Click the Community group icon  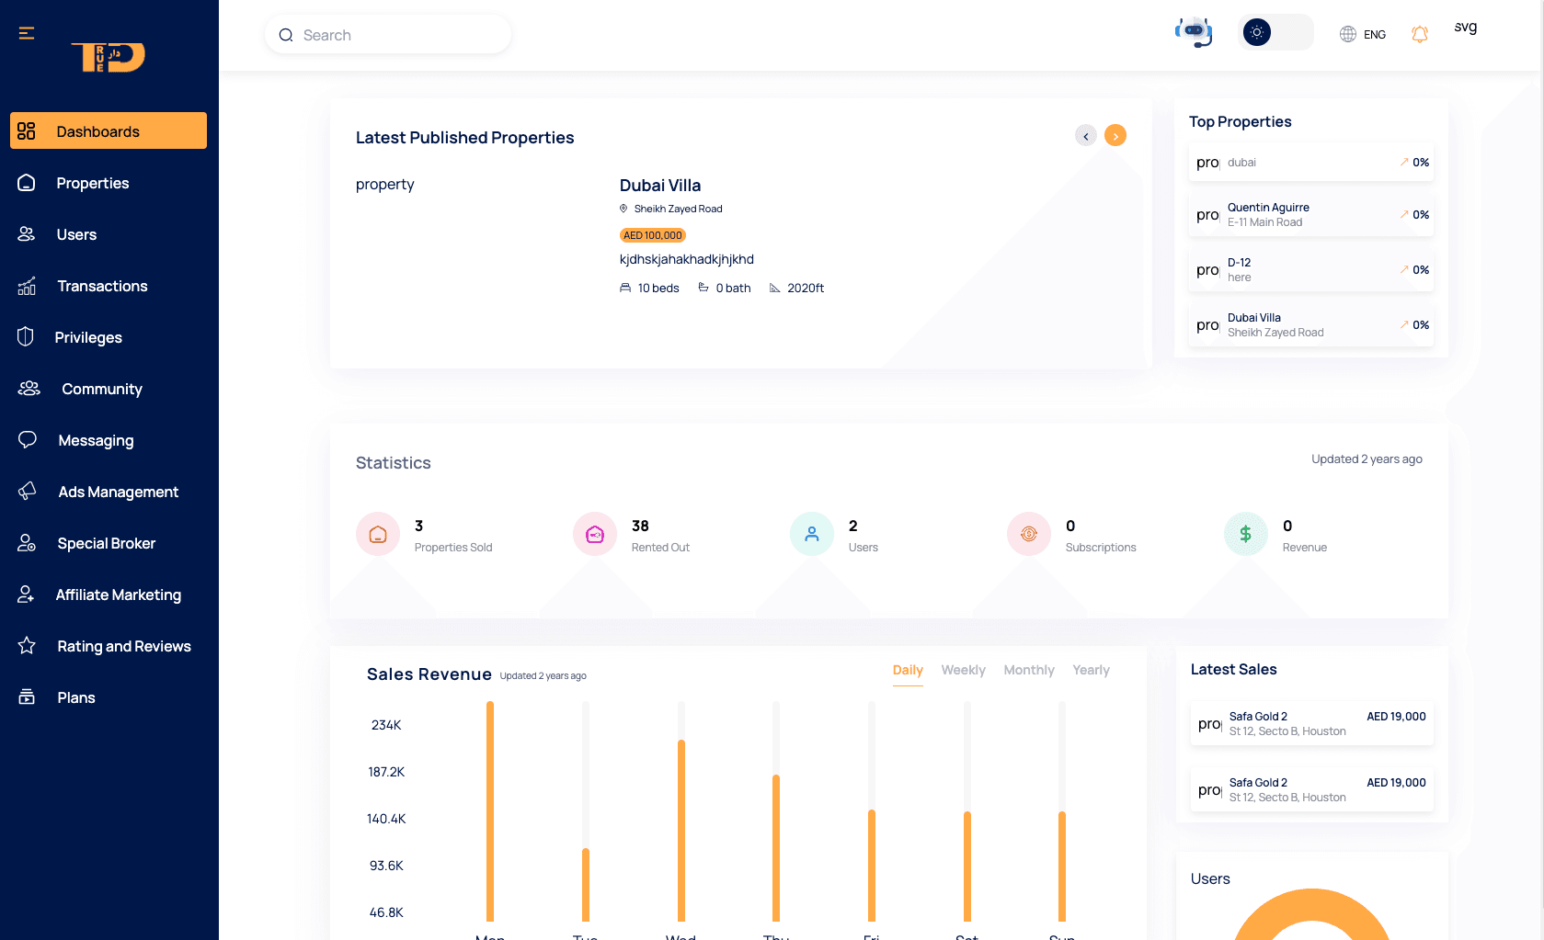(29, 389)
